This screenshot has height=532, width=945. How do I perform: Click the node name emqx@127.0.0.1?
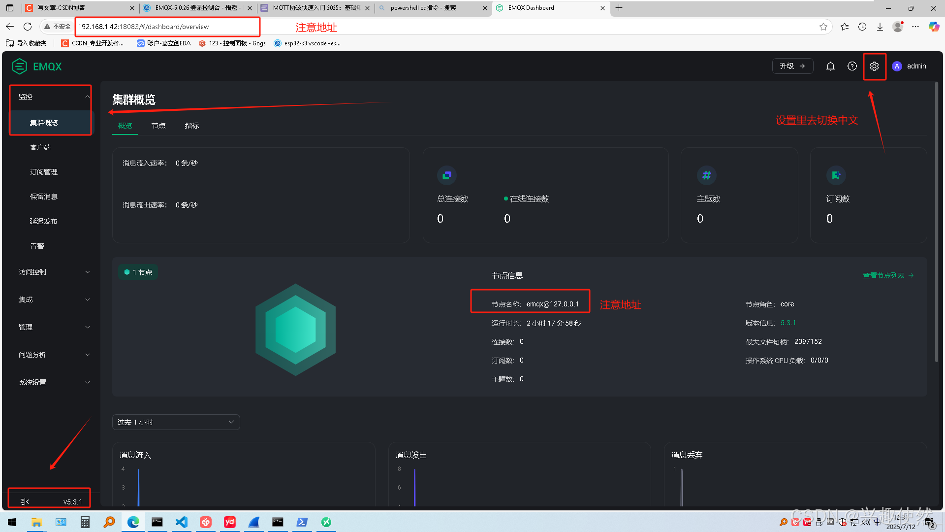coord(553,304)
